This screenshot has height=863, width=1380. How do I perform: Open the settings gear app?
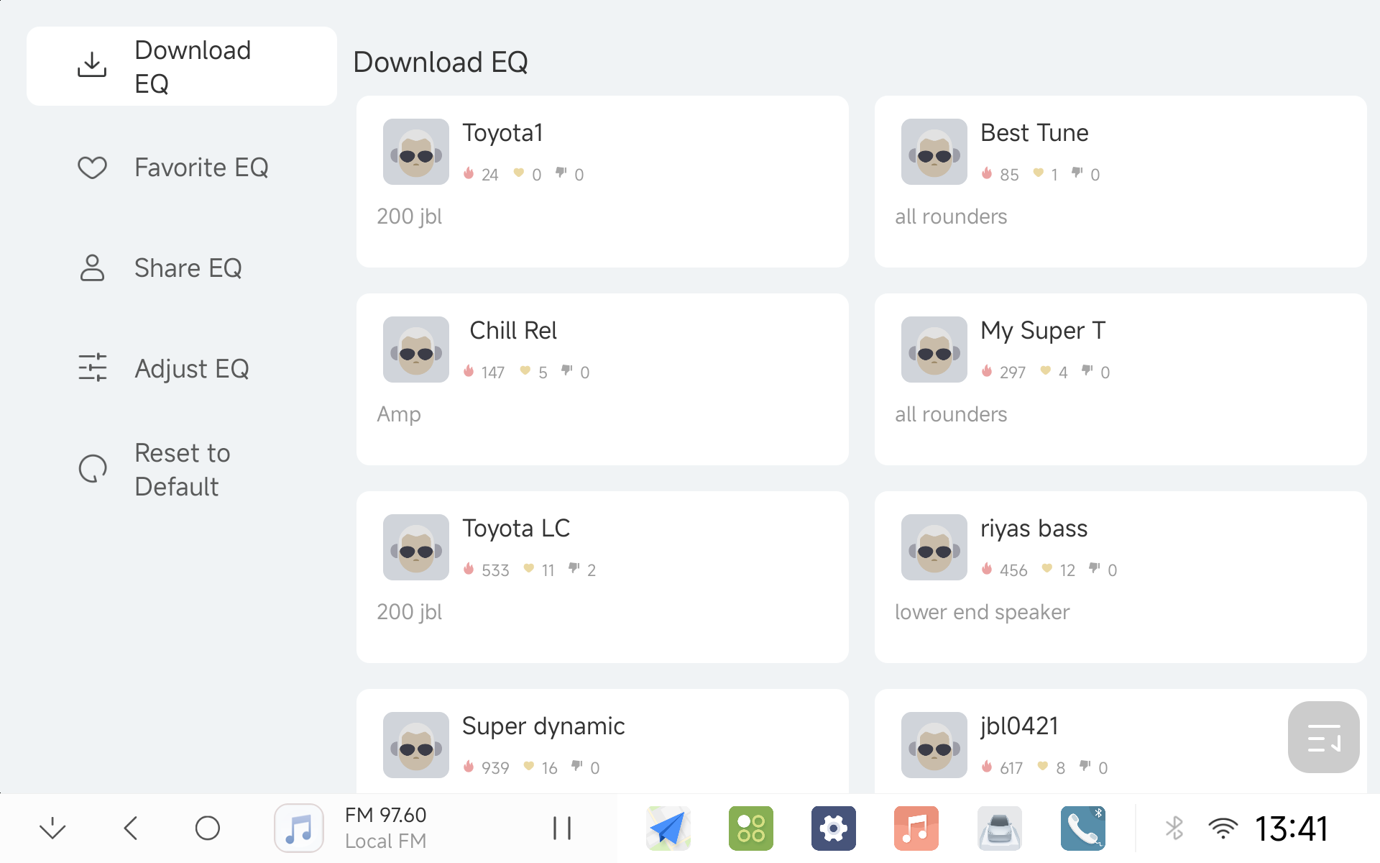click(833, 828)
